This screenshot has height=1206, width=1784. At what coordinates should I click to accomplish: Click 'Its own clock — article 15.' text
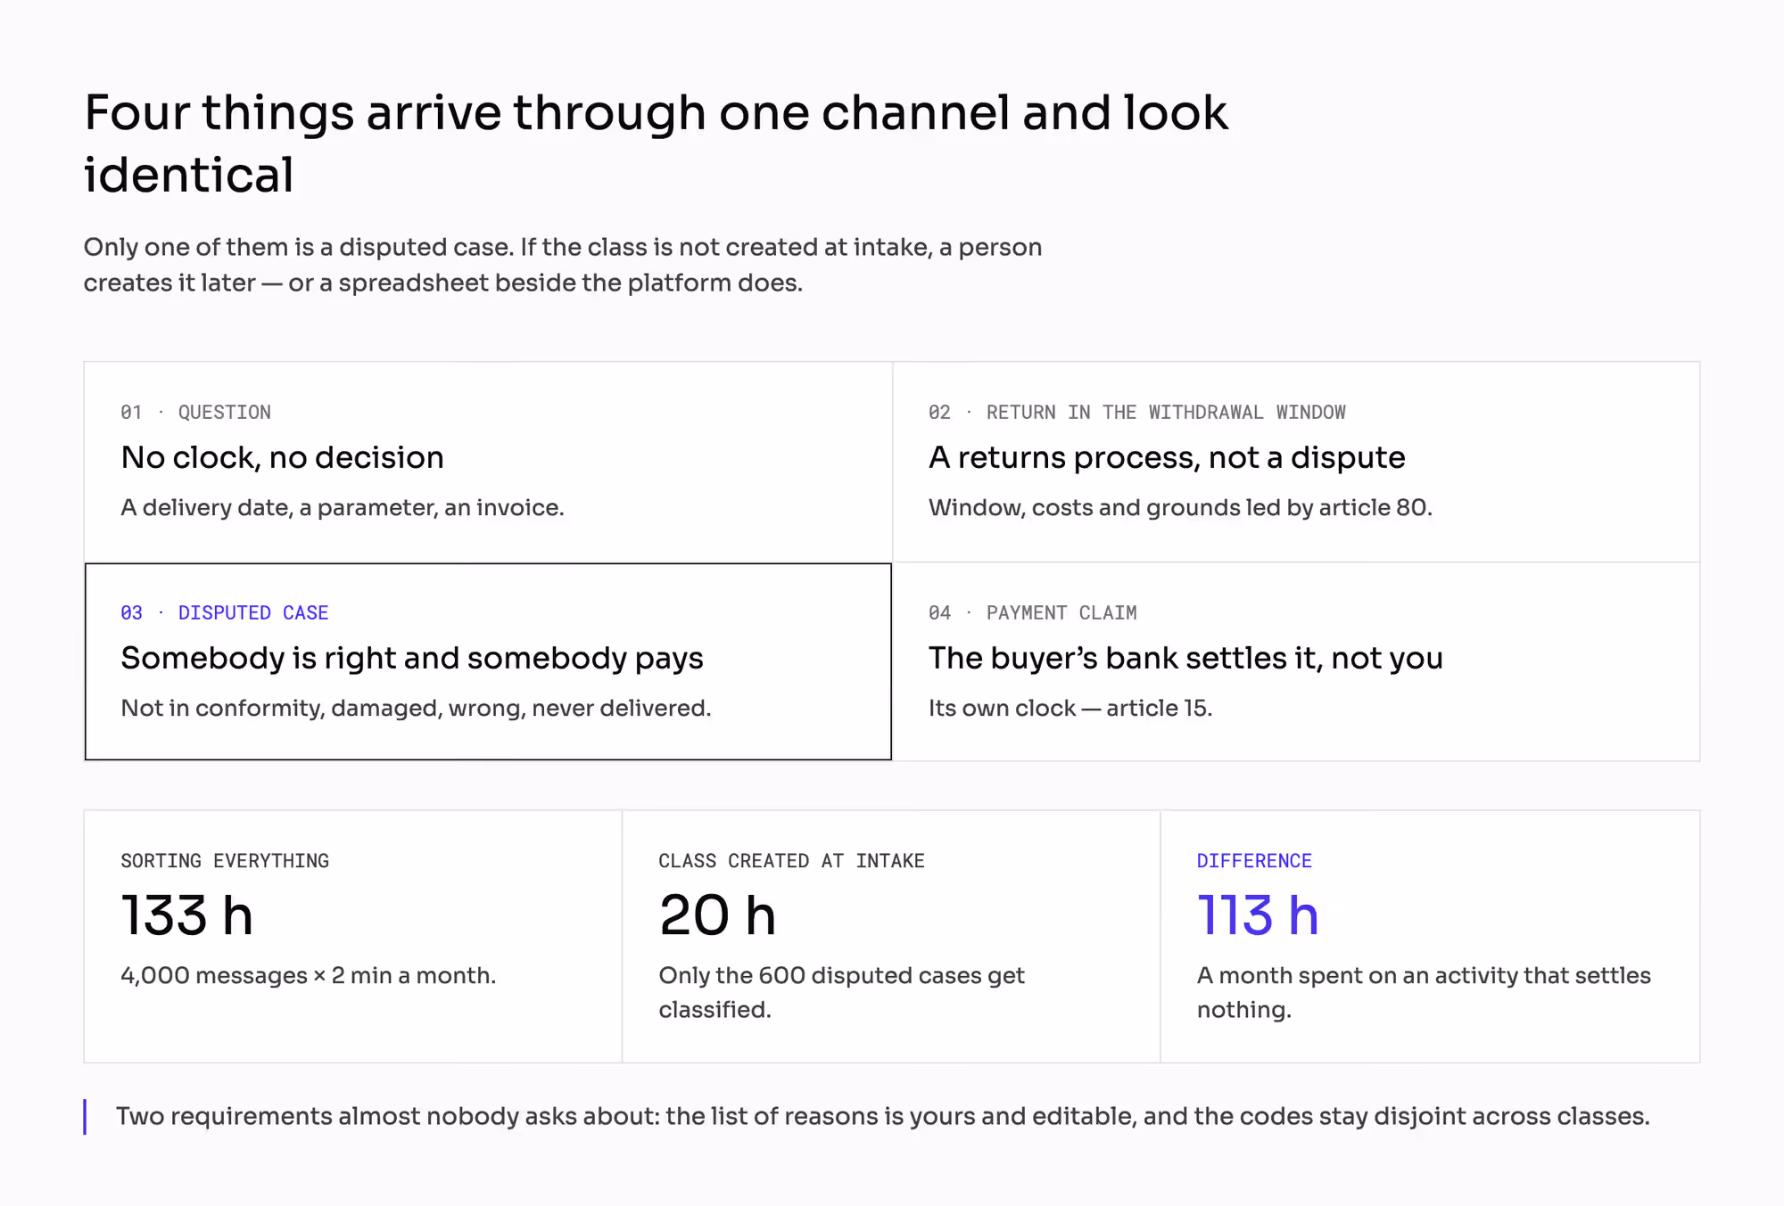click(x=1070, y=708)
